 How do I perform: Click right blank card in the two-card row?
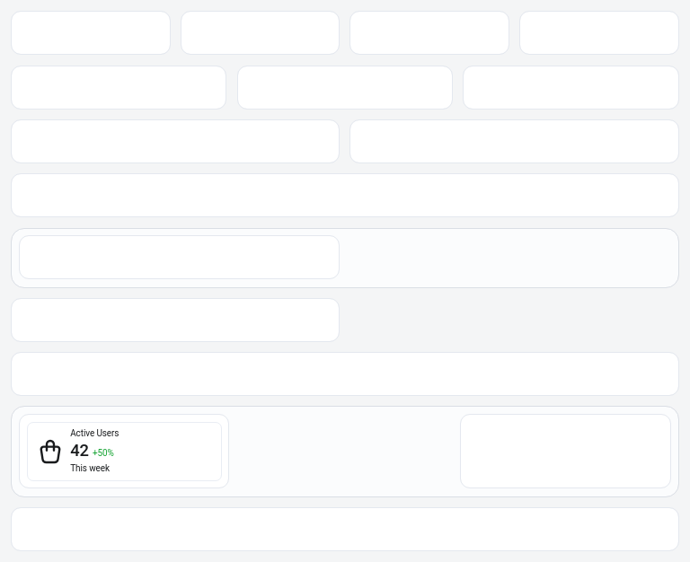click(x=514, y=142)
